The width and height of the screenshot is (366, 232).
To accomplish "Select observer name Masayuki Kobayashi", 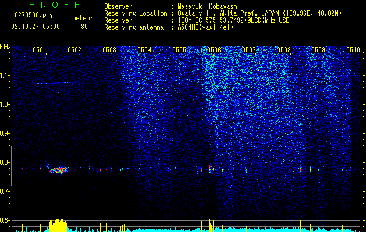I will 209,6.
